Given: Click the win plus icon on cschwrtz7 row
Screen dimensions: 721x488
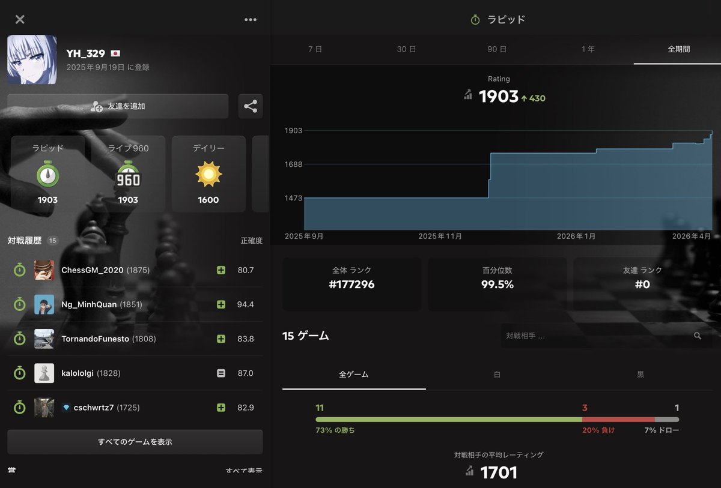Looking at the screenshot, I should click(221, 407).
